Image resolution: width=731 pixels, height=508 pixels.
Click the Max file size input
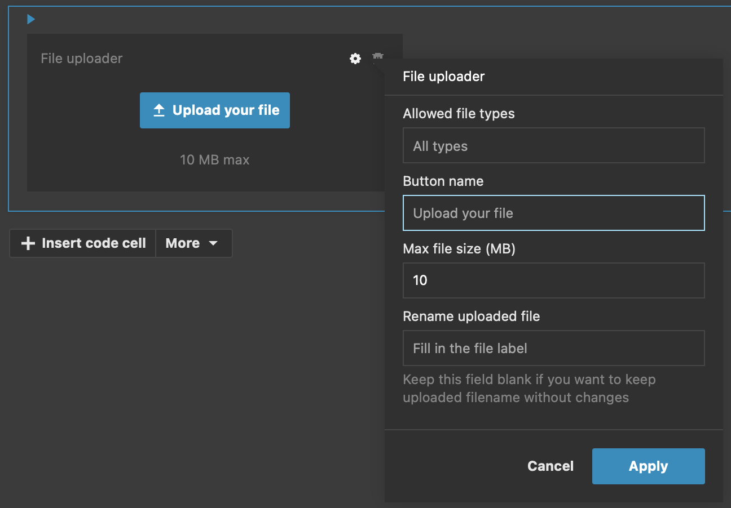point(553,280)
